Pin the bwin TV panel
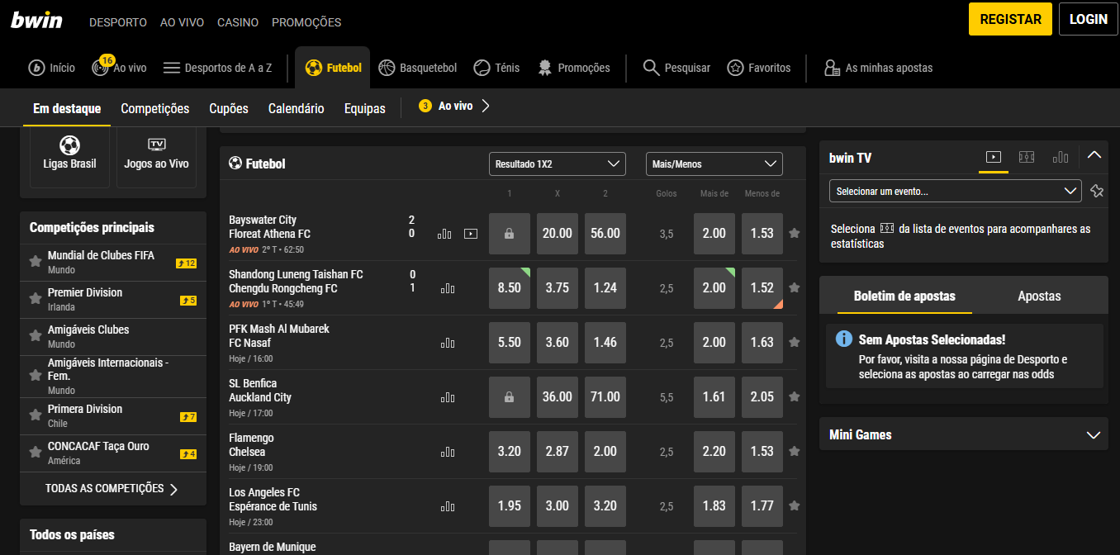This screenshot has width=1120, height=555. [1097, 191]
